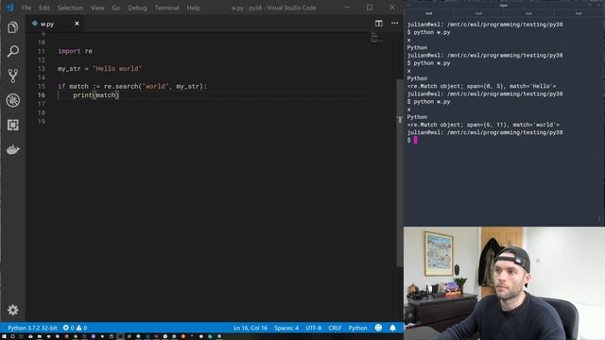Viewport: 605px width, 340px height.
Task: Open the Selection menu
Action: coord(70,8)
